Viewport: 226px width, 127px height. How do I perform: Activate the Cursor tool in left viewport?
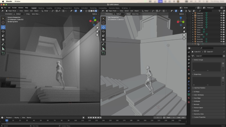(3, 23)
